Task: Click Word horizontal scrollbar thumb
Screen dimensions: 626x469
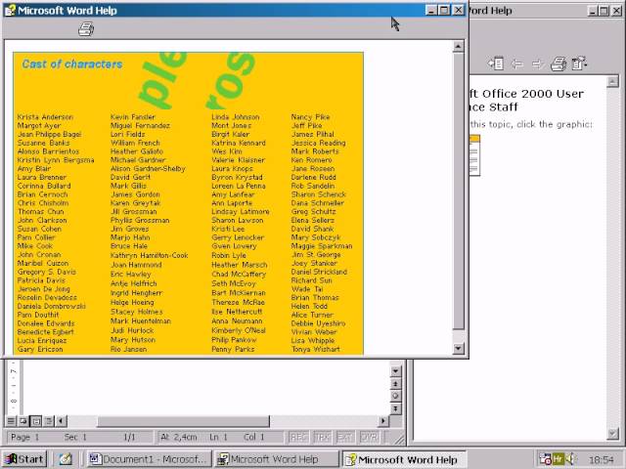Action: click(x=183, y=421)
